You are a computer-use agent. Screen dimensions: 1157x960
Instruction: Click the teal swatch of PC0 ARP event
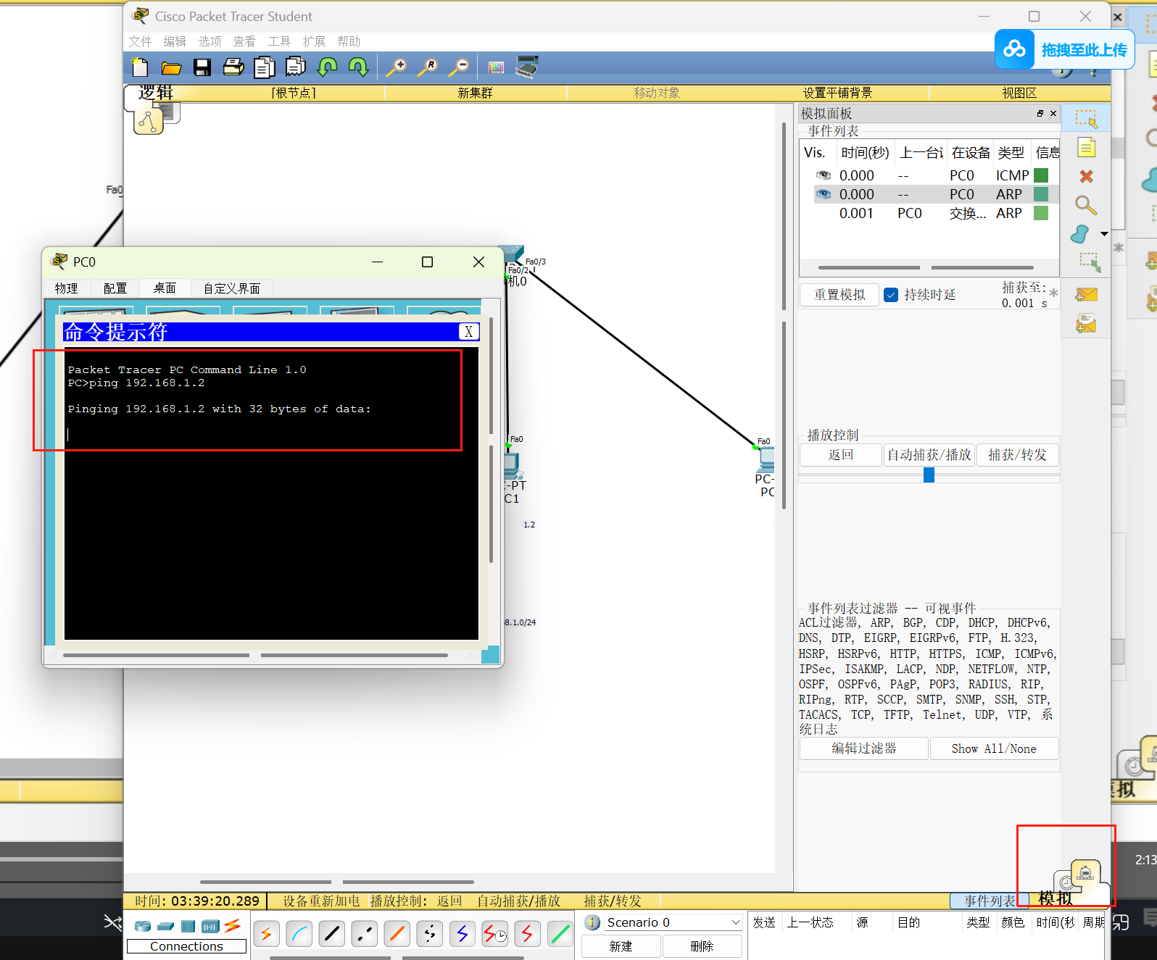click(x=1041, y=194)
